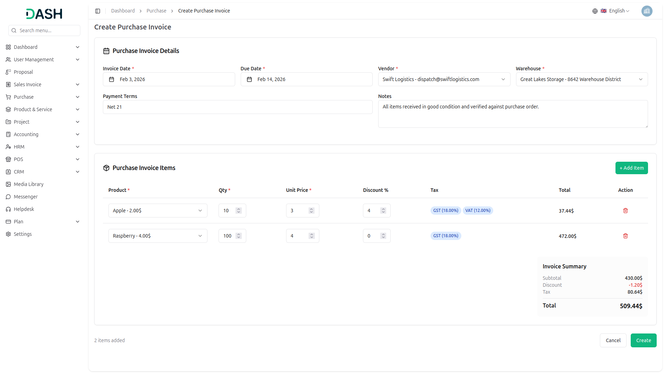Open the Warehouse dropdown
665x374 pixels.
point(581,79)
